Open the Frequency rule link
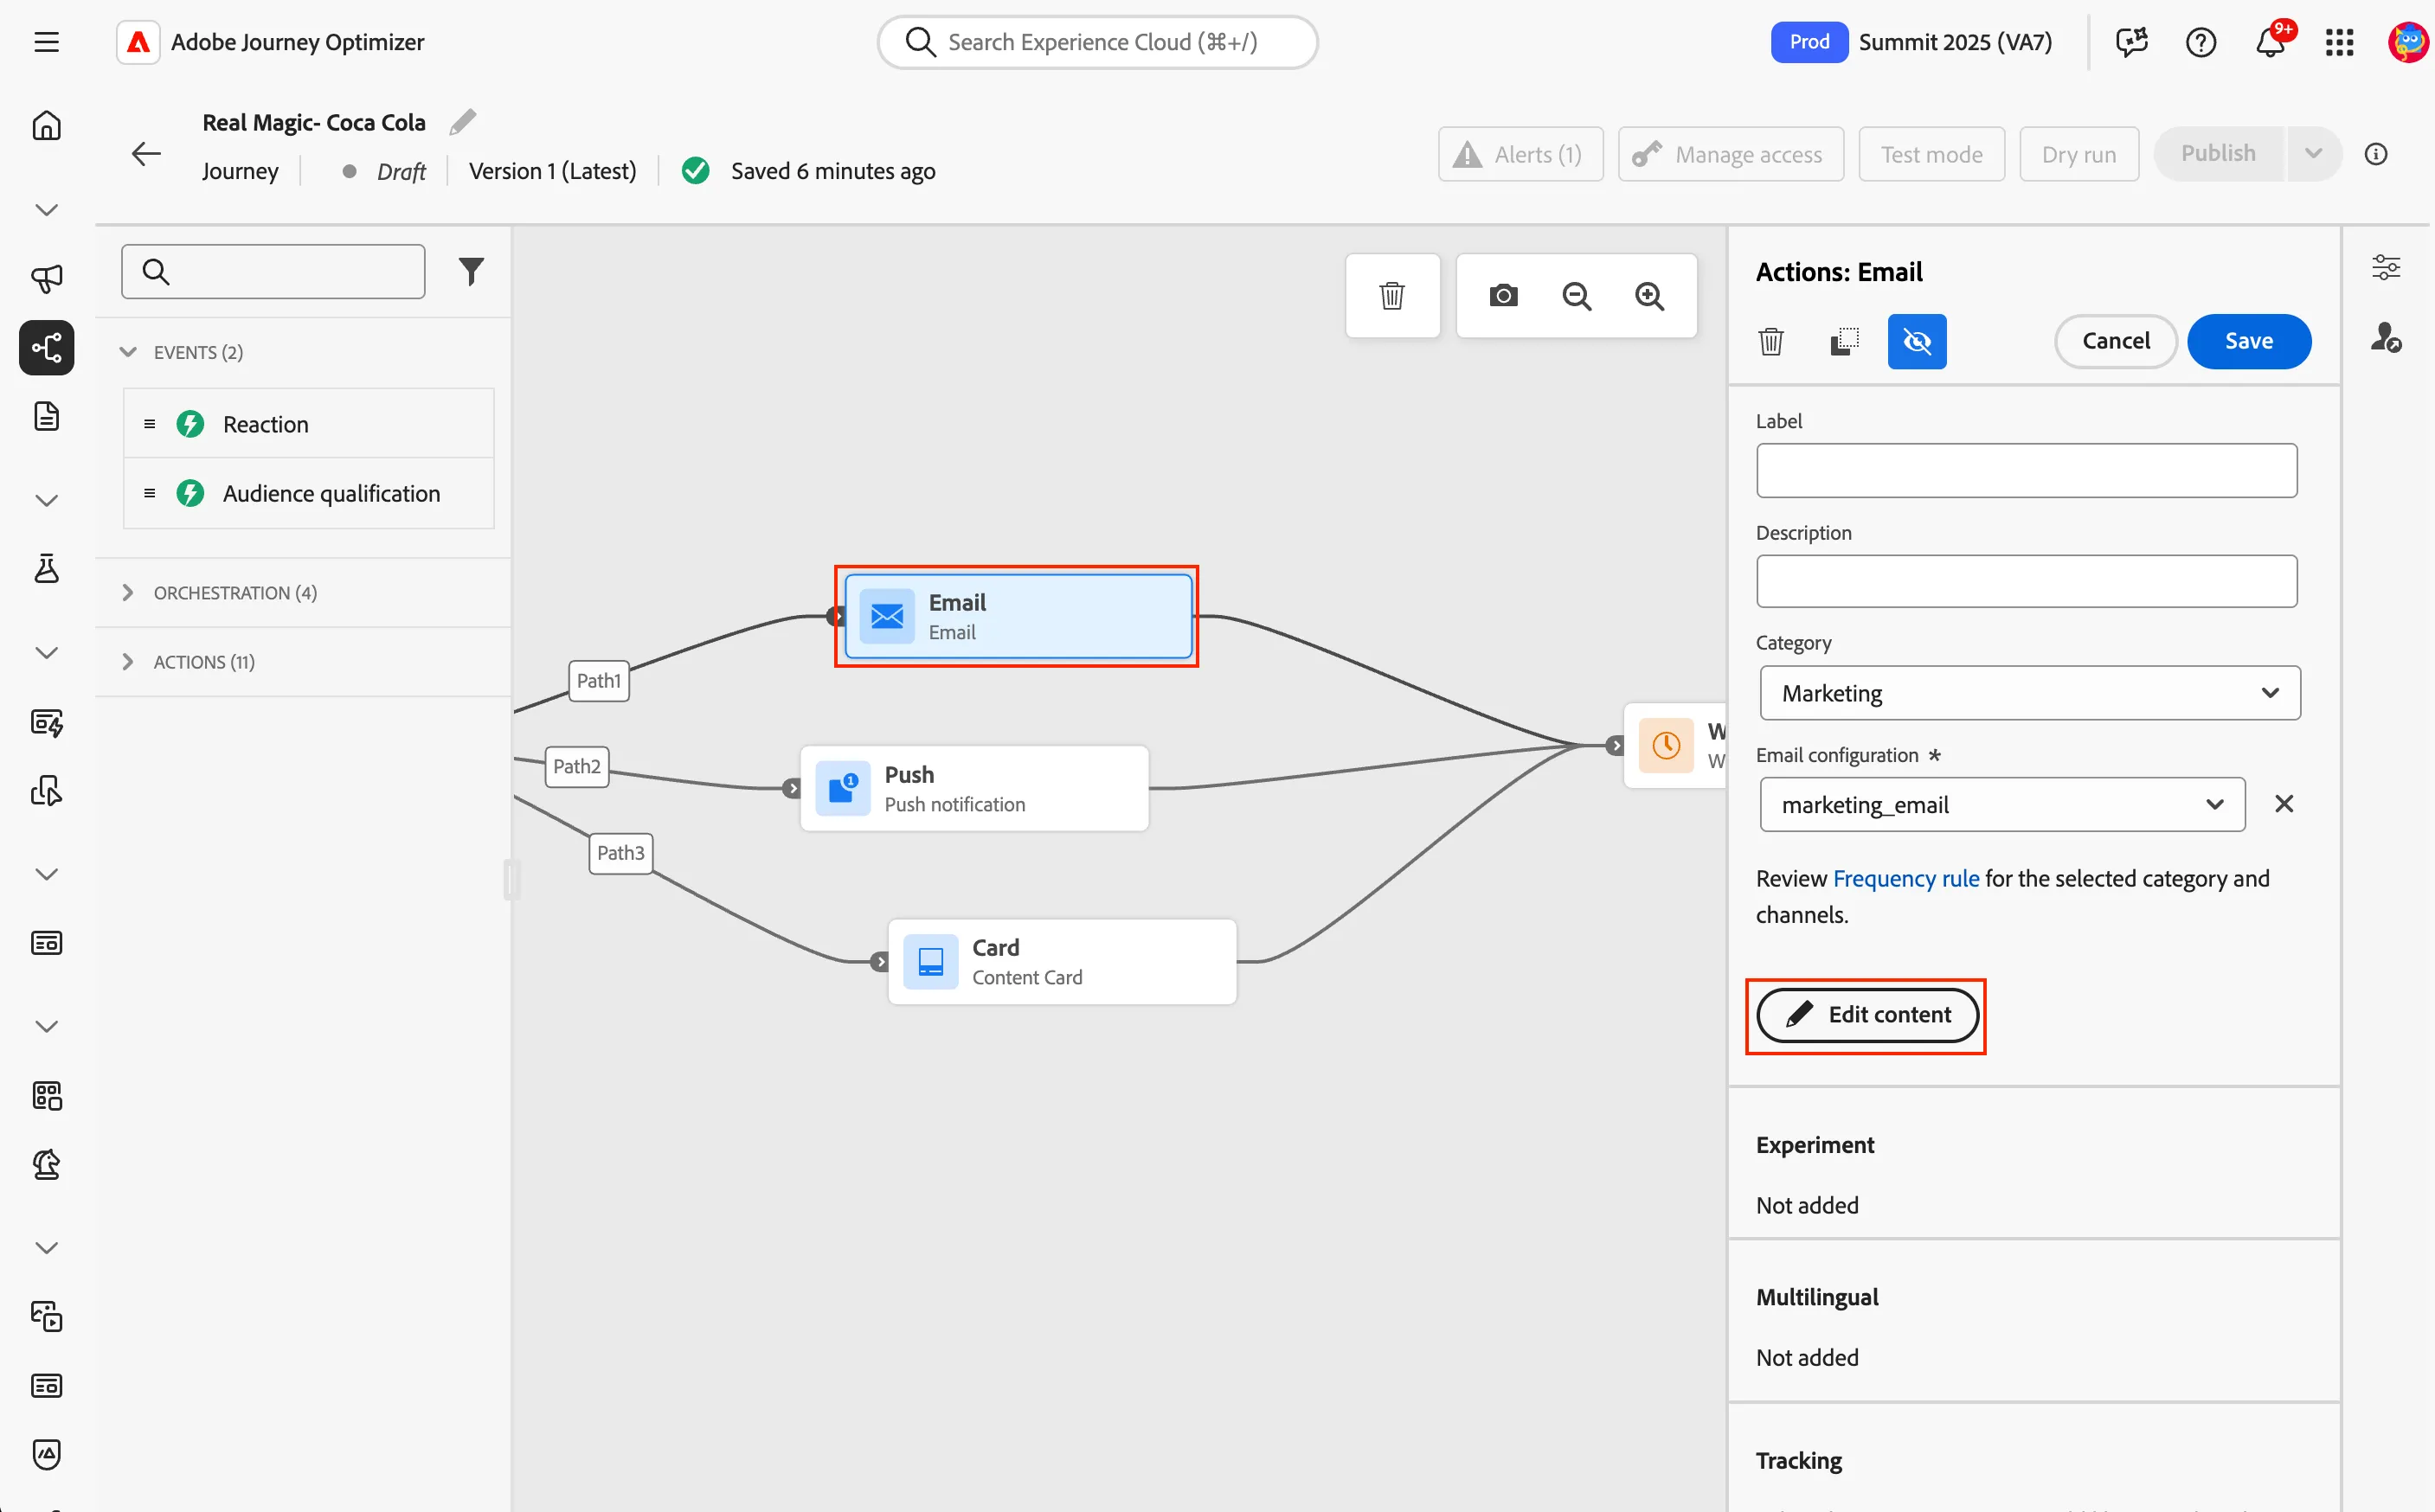Viewport: 2435px width, 1512px height. (1905, 879)
